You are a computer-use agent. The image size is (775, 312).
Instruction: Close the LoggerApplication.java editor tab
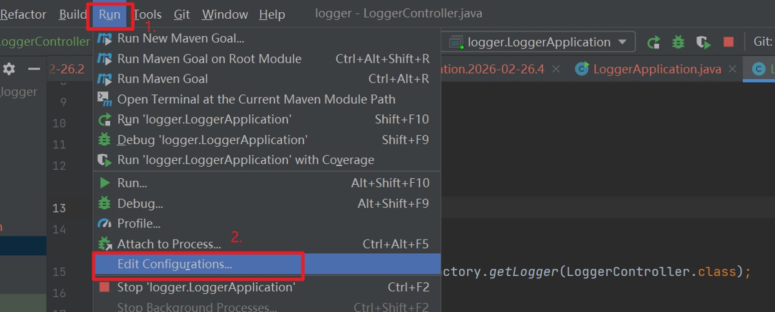[732, 69]
